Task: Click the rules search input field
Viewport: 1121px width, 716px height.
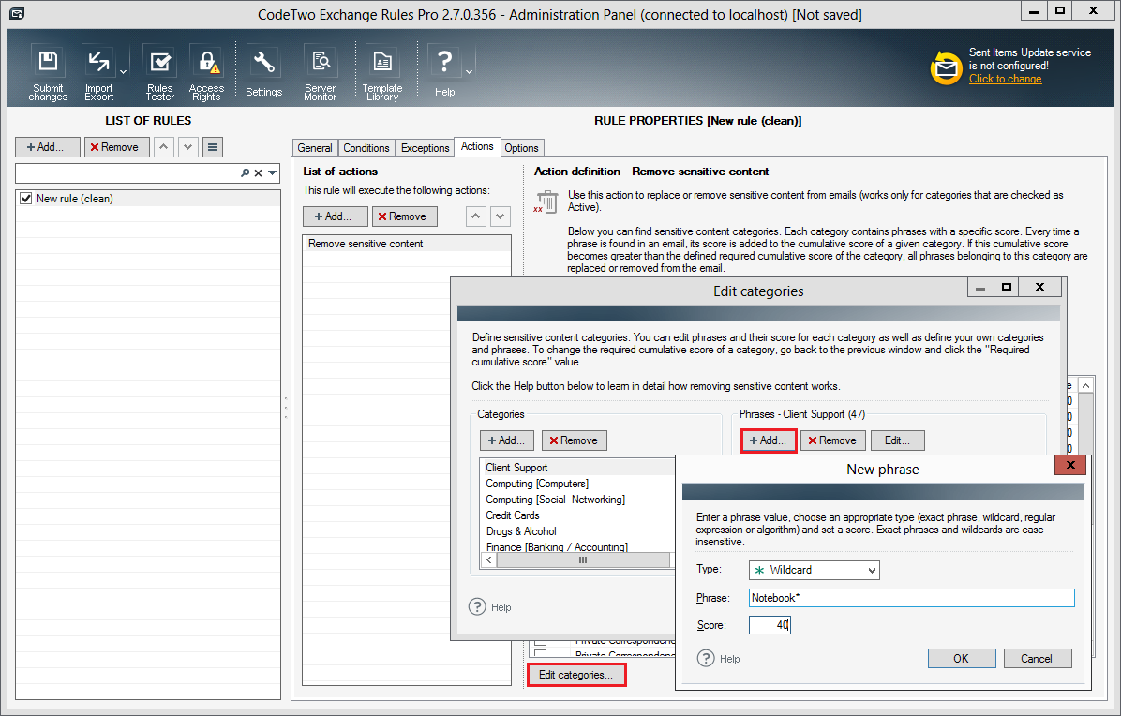Action: [127, 173]
